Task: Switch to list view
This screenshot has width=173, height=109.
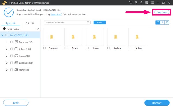Action: (162, 23)
